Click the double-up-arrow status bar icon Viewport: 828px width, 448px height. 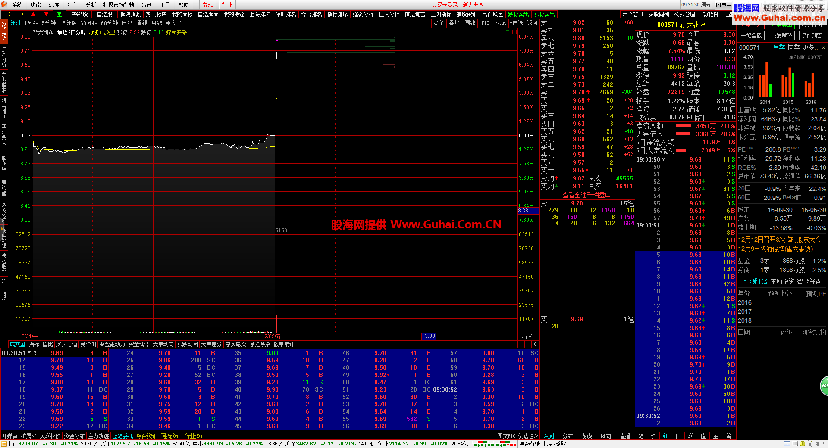pos(818,444)
